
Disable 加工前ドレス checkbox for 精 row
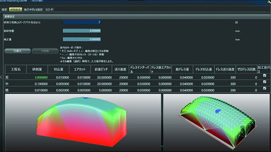point(264,88)
